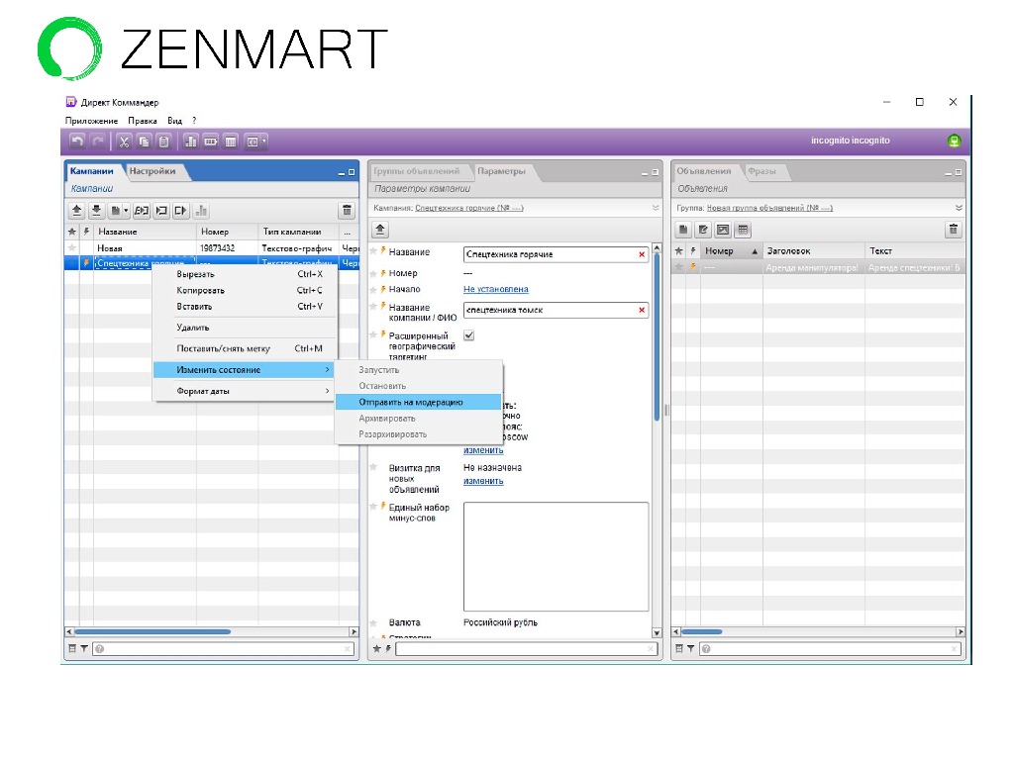
Task: Click the scissors cut icon
Action: coord(124,141)
